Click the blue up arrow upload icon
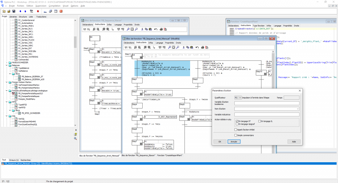338x183 pixels. click(x=25, y=11)
